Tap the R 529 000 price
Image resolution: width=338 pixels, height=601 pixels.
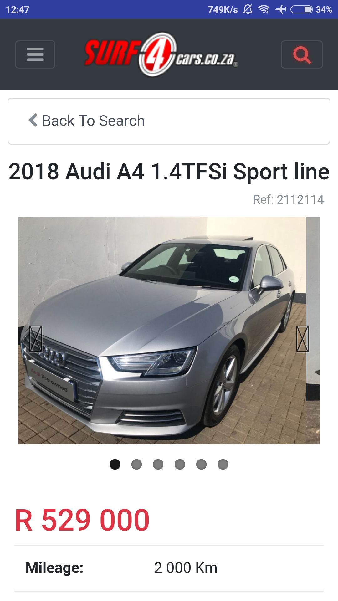coord(82,520)
